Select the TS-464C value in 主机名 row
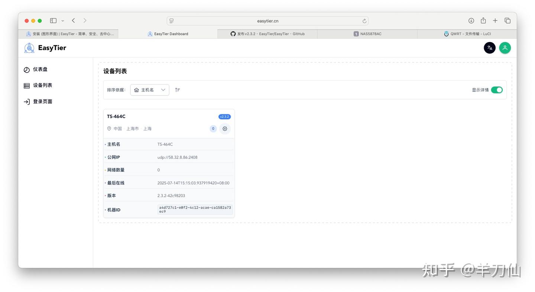 point(165,144)
